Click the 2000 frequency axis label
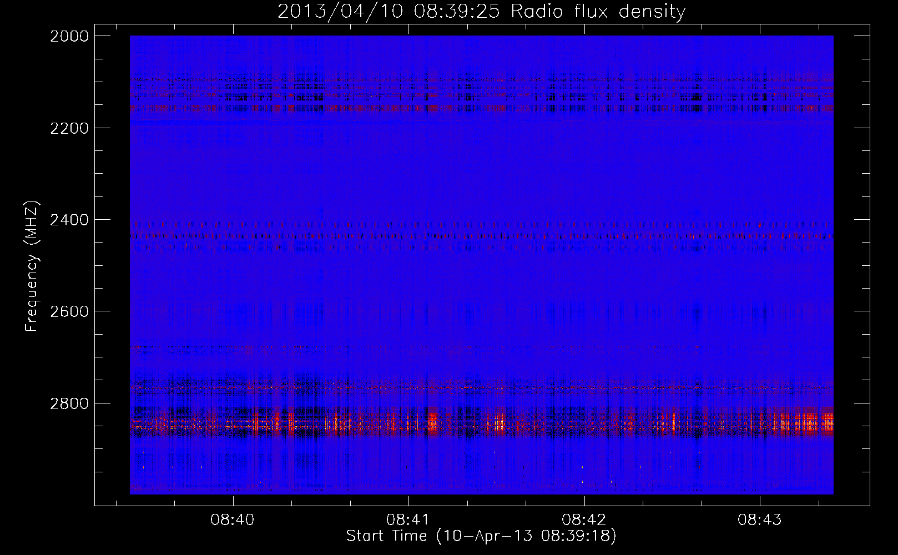This screenshot has width=898, height=555. (69, 36)
